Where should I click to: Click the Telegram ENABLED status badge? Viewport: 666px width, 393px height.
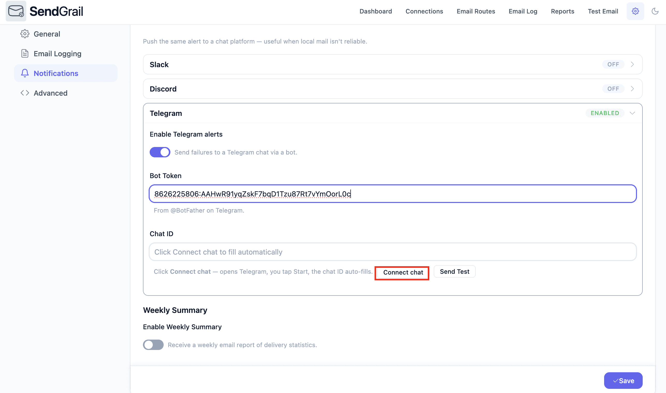point(605,113)
